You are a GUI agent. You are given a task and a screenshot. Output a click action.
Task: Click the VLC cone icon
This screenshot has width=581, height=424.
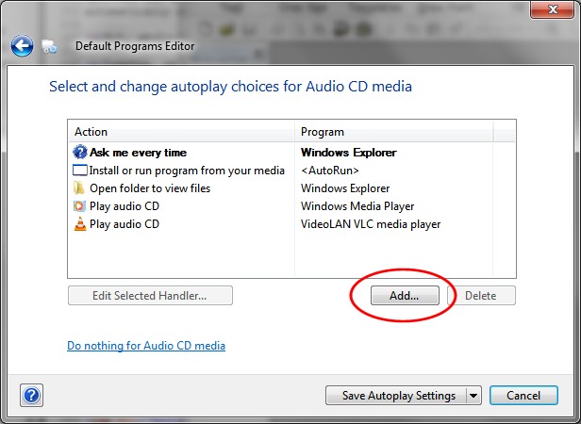point(79,224)
